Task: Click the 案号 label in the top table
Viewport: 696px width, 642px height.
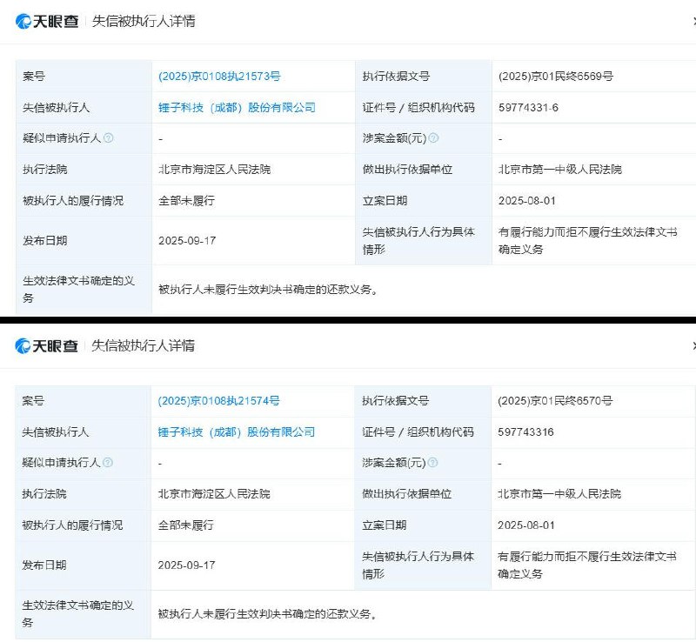Action: (x=34, y=77)
